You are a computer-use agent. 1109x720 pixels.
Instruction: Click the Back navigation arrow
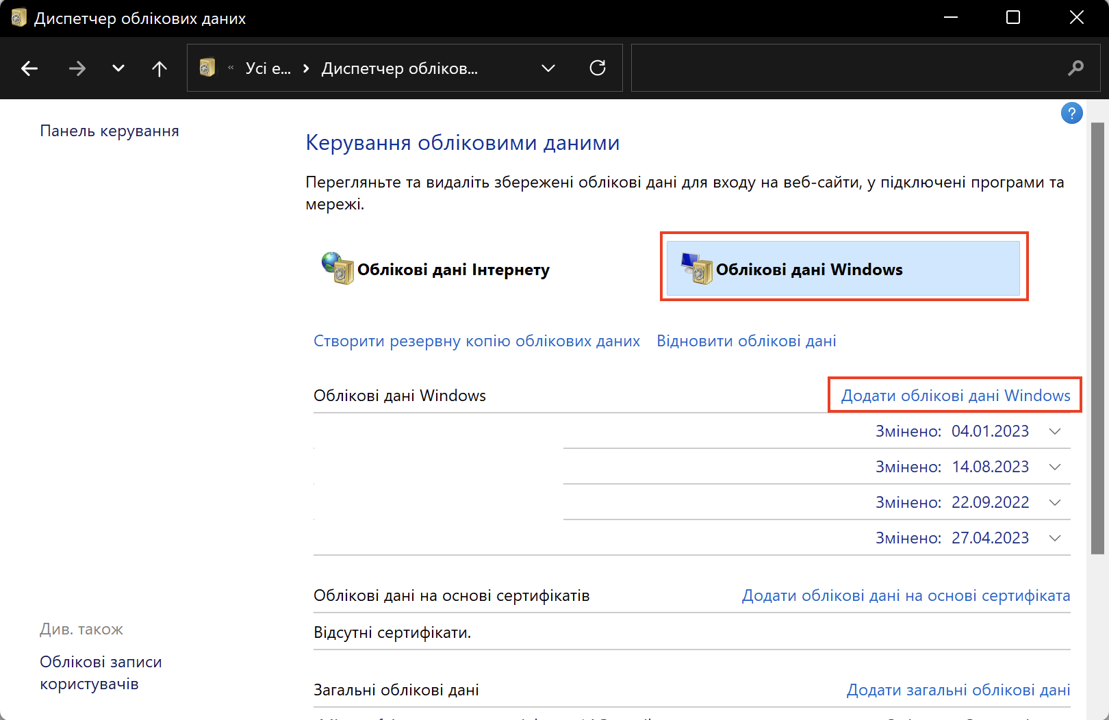tap(29, 68)
